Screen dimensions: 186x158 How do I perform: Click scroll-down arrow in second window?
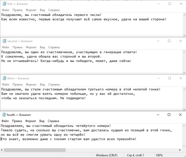[x=184, y=72]
